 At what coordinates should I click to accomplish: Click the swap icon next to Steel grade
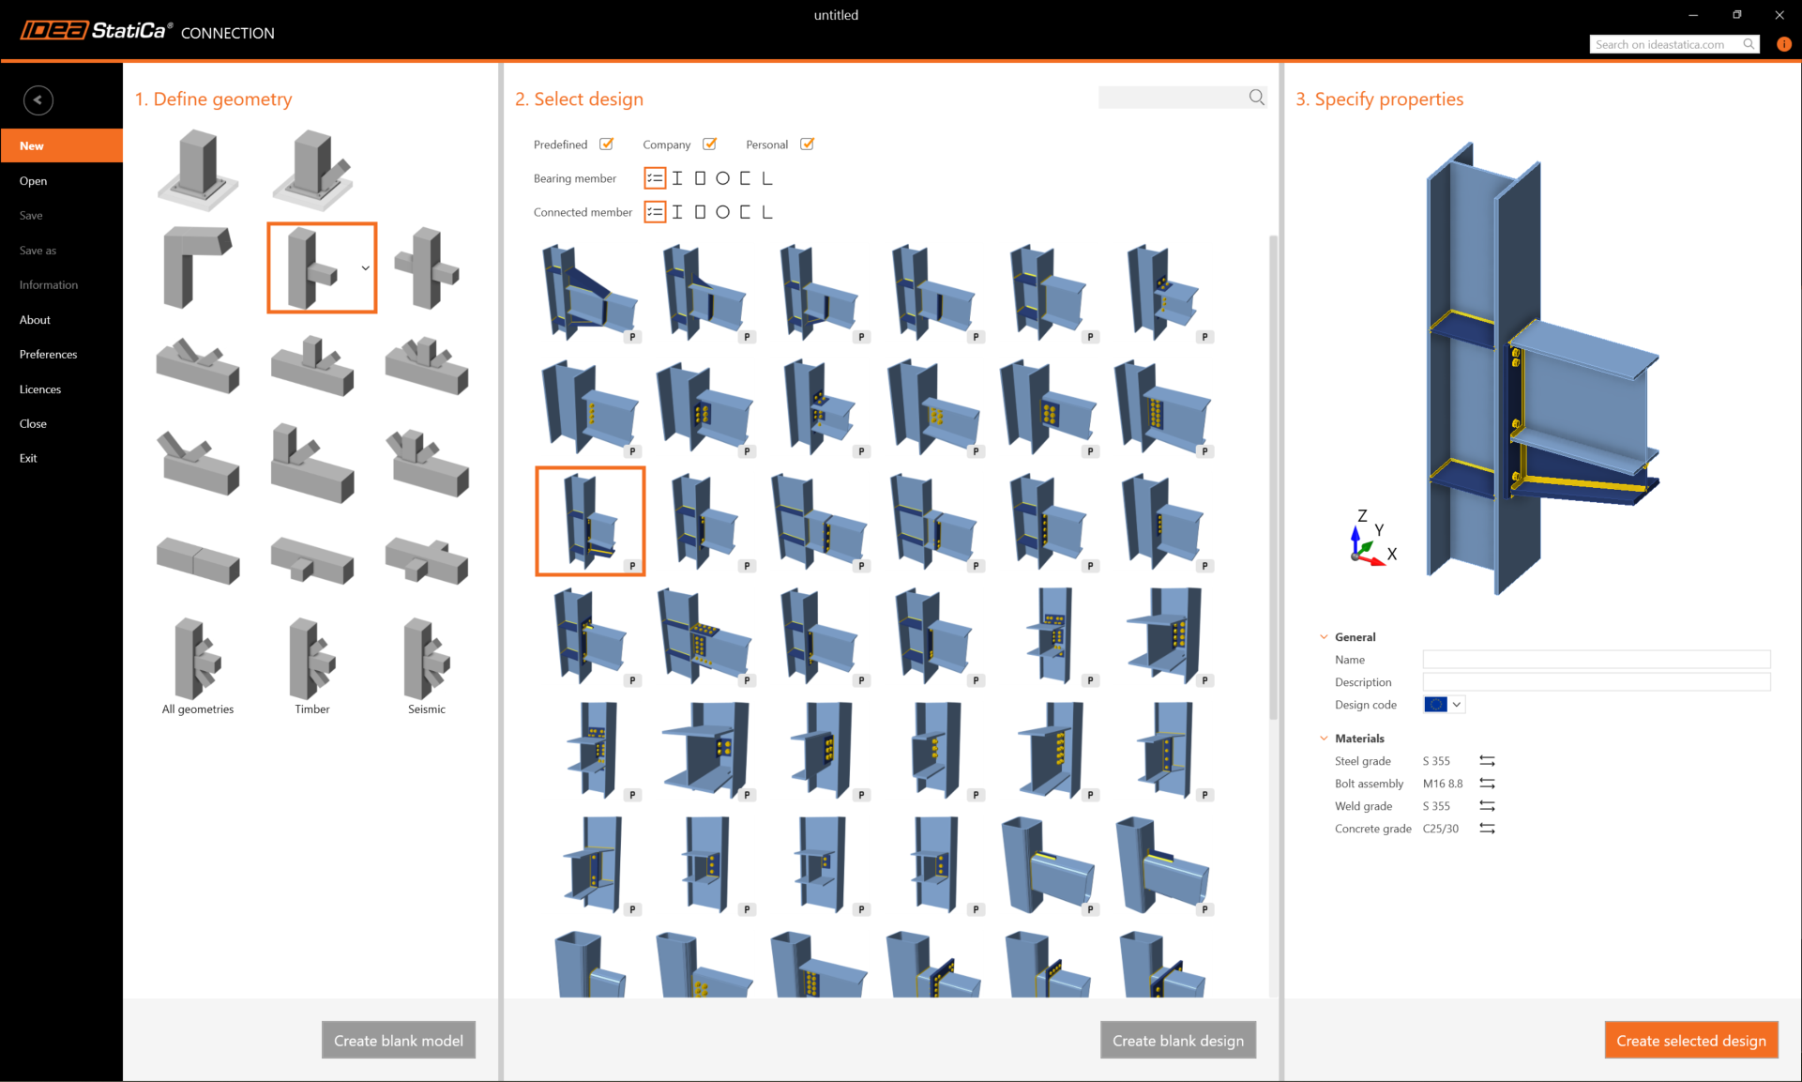(x=1487, y=761)
